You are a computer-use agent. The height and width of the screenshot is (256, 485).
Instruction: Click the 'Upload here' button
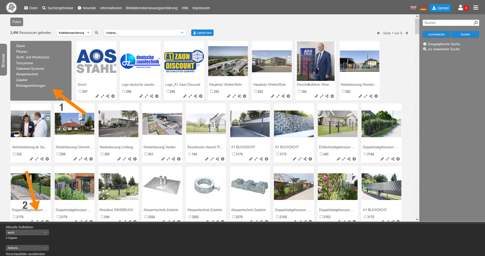click(202, 33)
